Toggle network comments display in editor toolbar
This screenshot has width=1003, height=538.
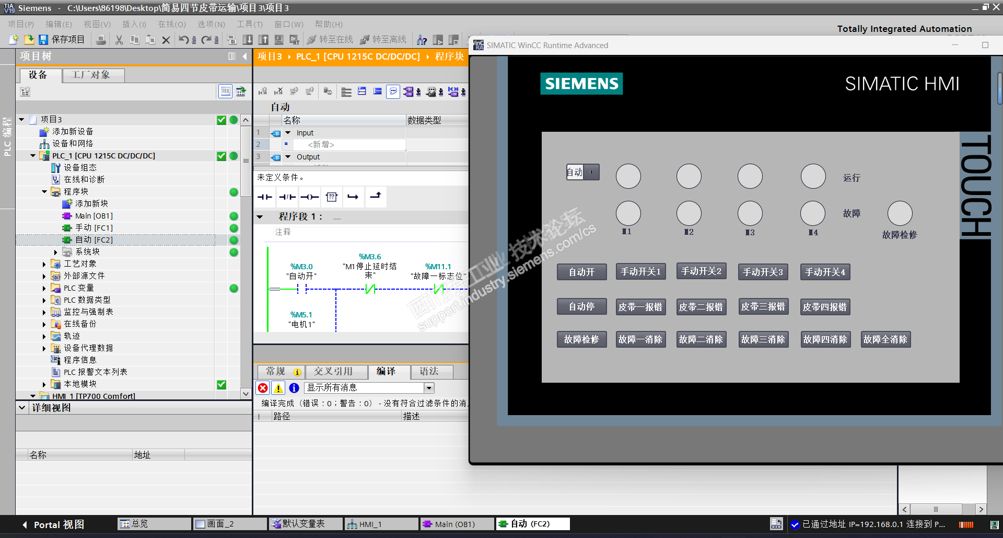[393, 91]
